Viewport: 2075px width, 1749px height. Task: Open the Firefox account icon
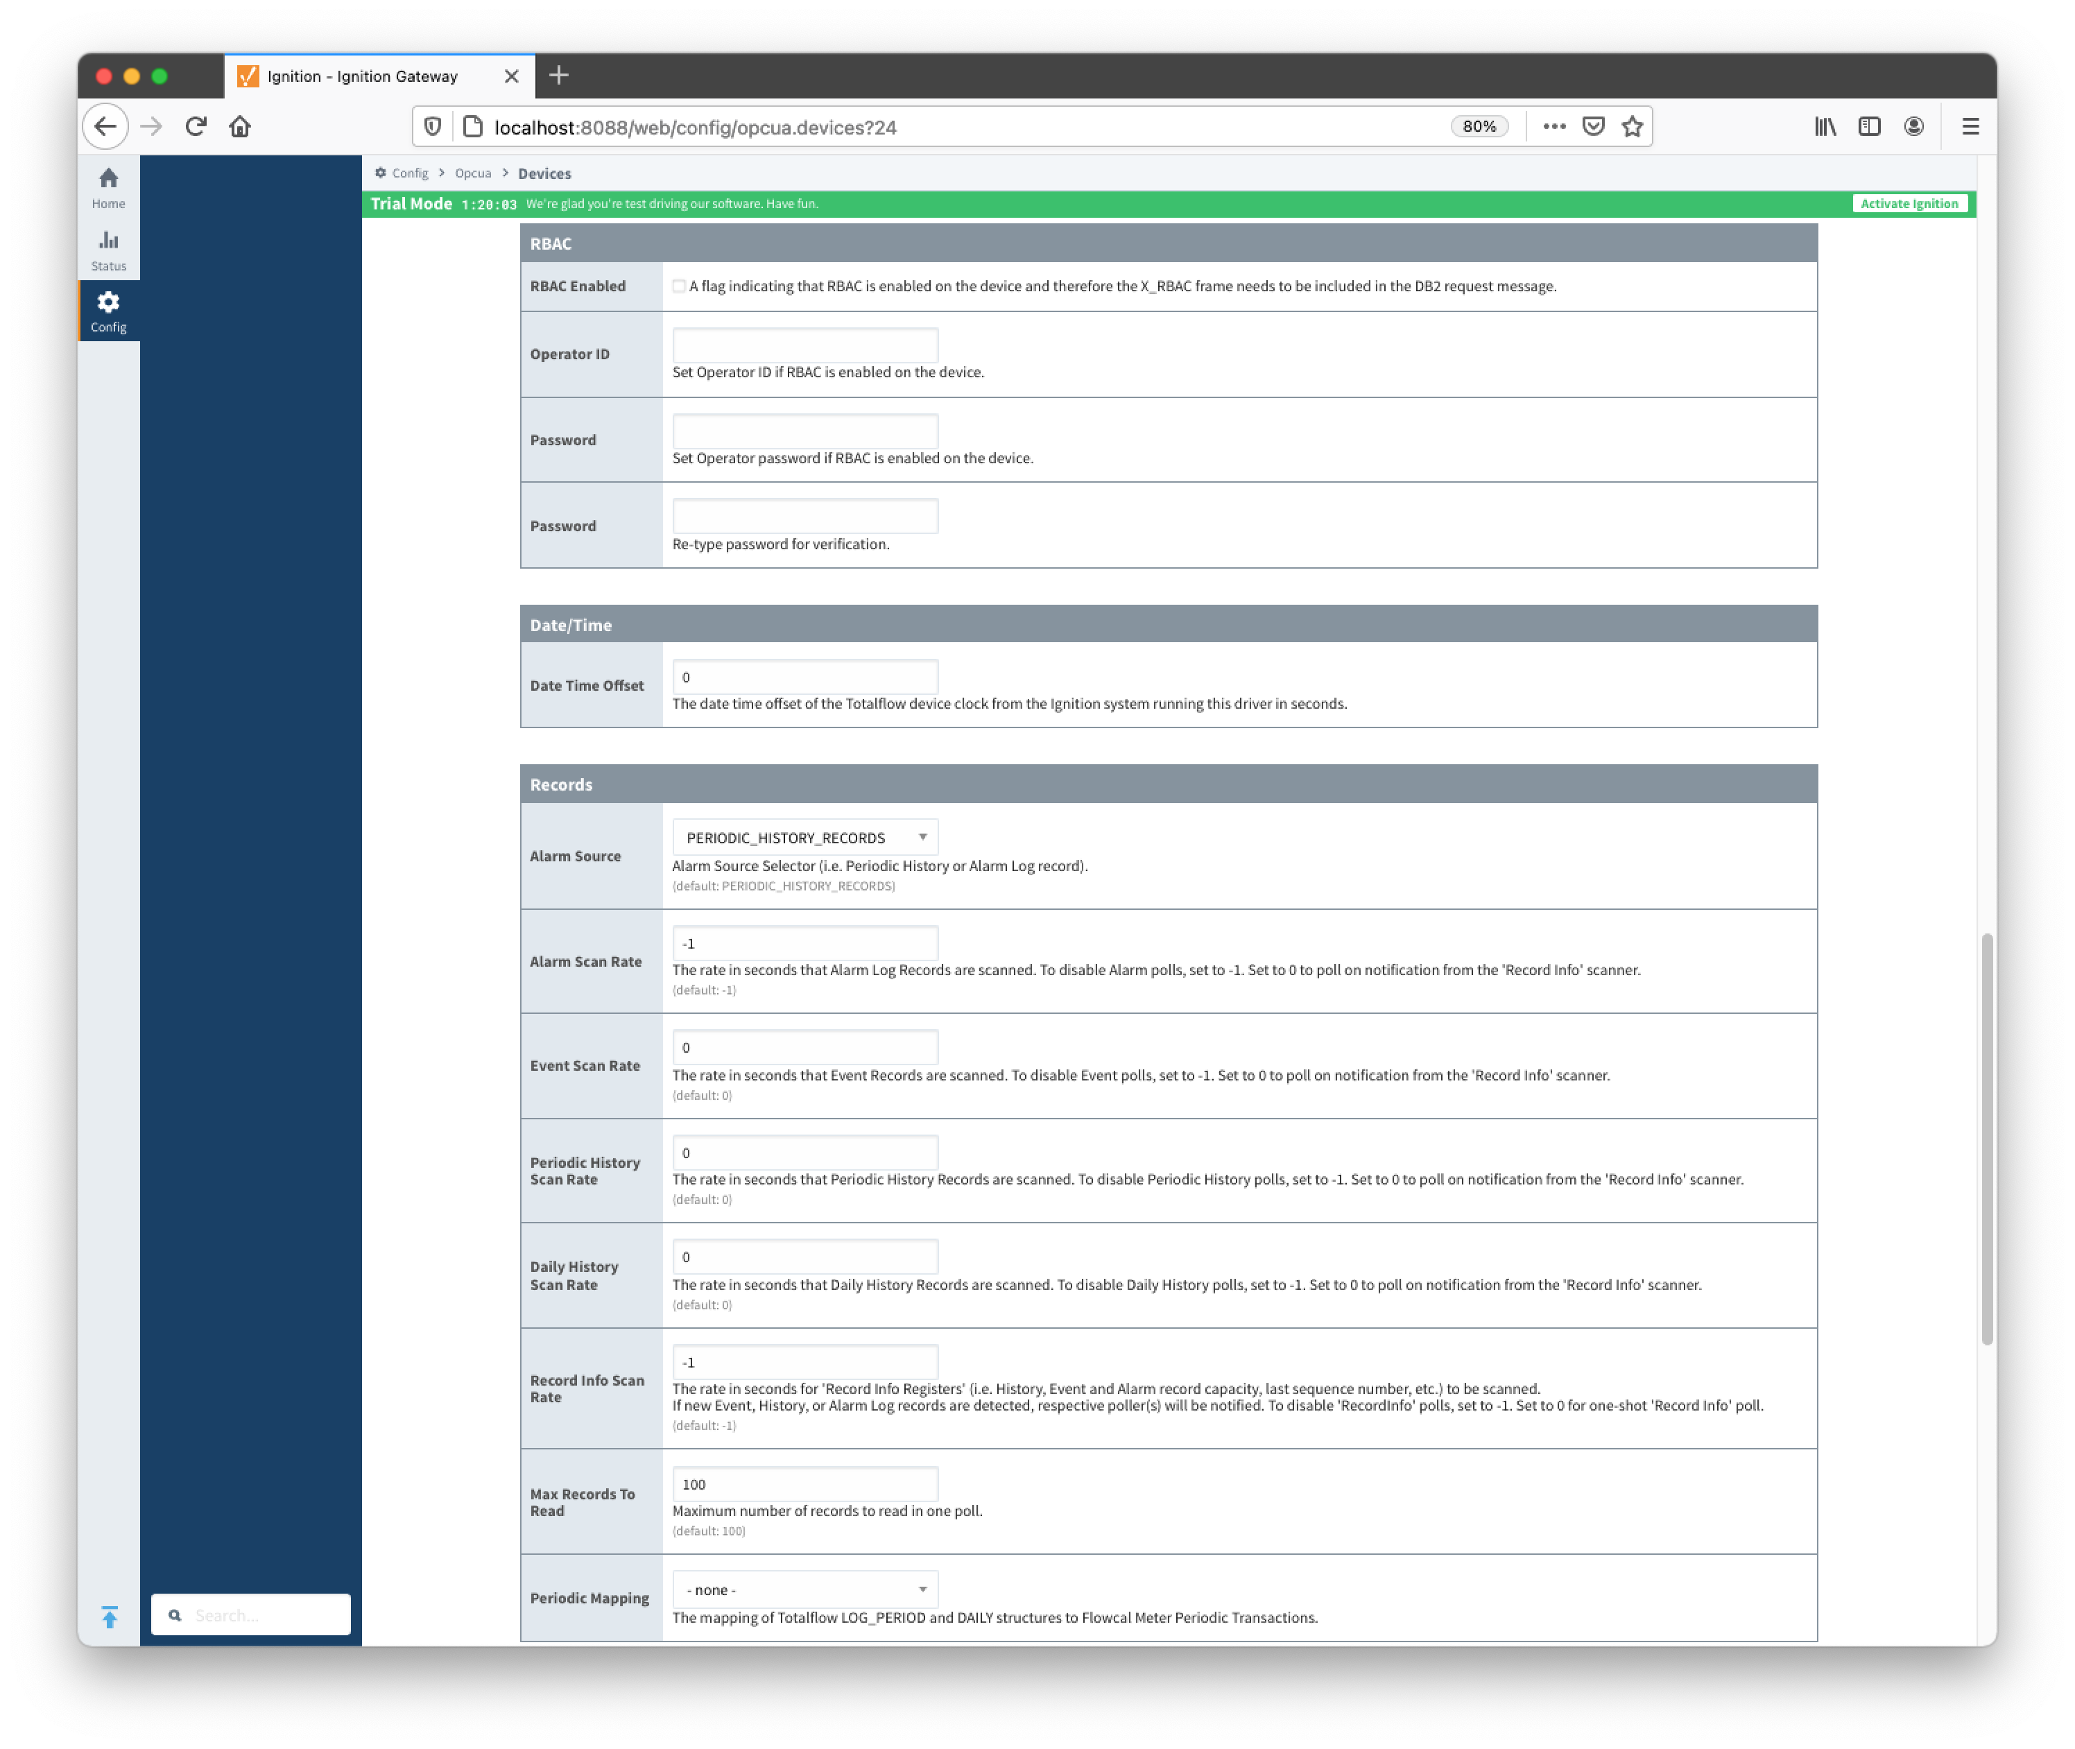coord(1914,127)
